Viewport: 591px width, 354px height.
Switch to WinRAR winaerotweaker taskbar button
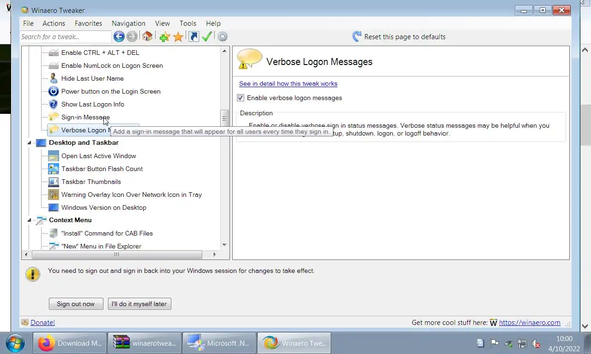(145, 343)
